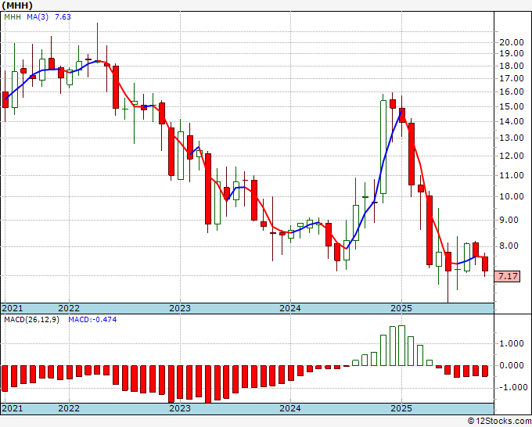This screenshot has width=532, height=427.
Task: Select the 2022 marker on price timeline
Action: pos(69,308)
